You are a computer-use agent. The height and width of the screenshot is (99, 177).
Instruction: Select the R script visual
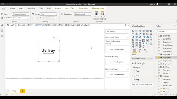[x=144, y=43]
